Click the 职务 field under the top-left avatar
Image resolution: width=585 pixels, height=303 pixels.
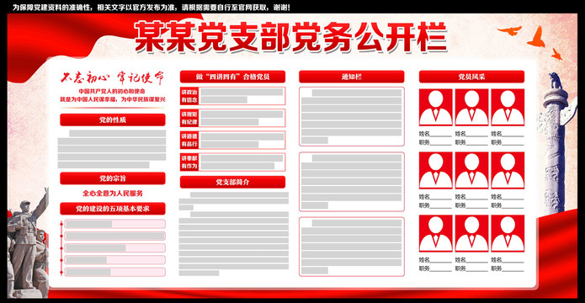pos(435,142)
